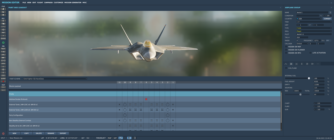The height and width of the screenshot is (140, 334).
Task: Select the airplane object icon in OBJ
Action: point(3,49)
